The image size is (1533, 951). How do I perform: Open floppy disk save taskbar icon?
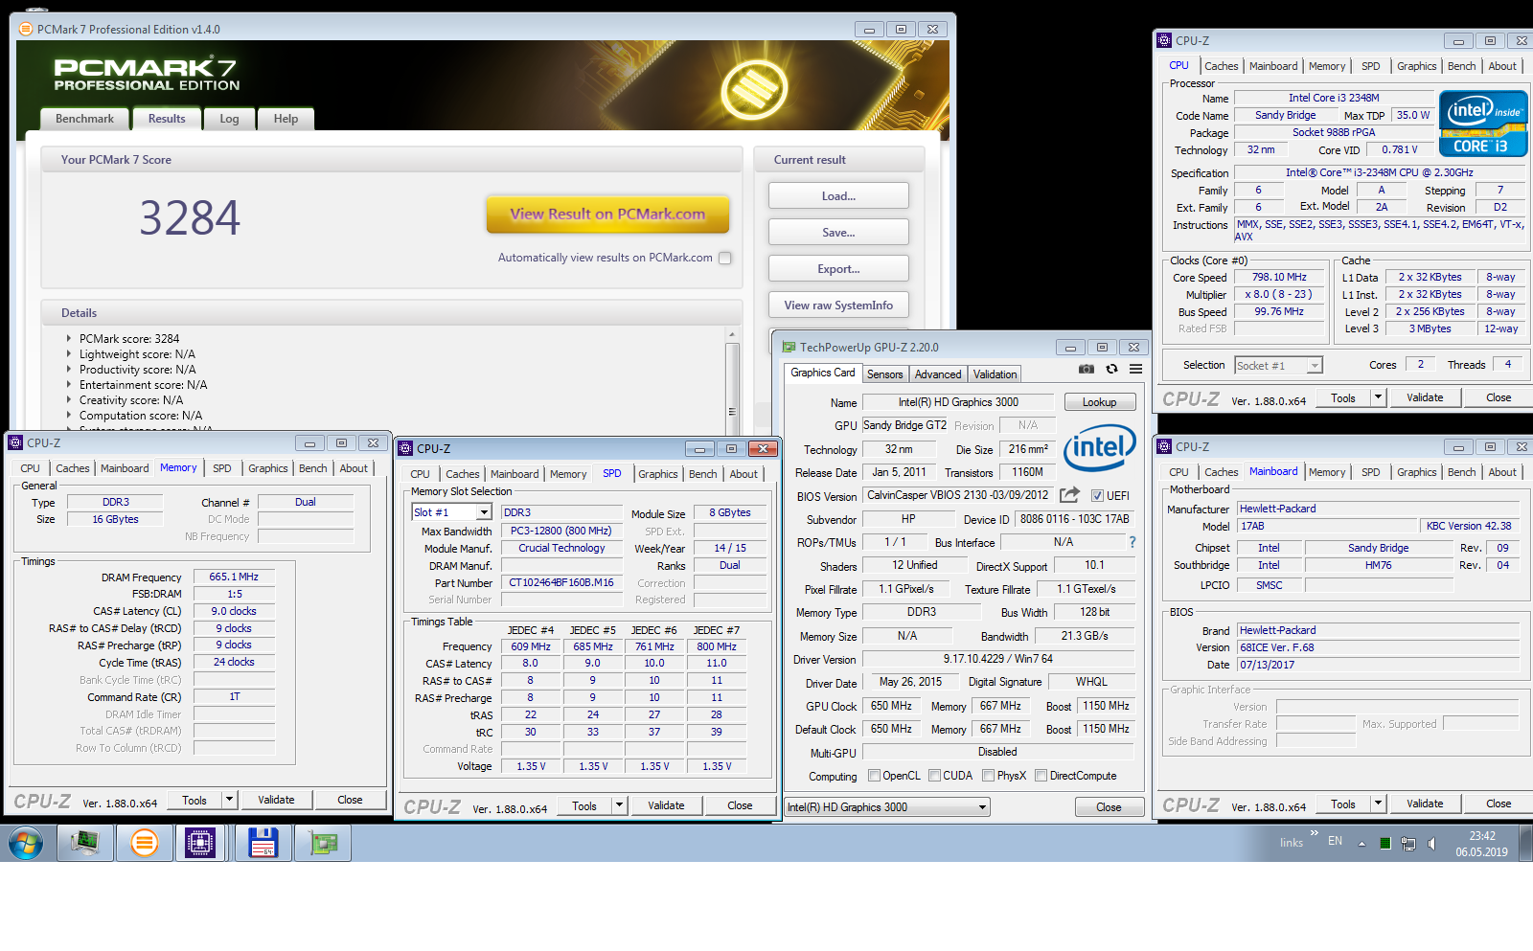(263, 844)
